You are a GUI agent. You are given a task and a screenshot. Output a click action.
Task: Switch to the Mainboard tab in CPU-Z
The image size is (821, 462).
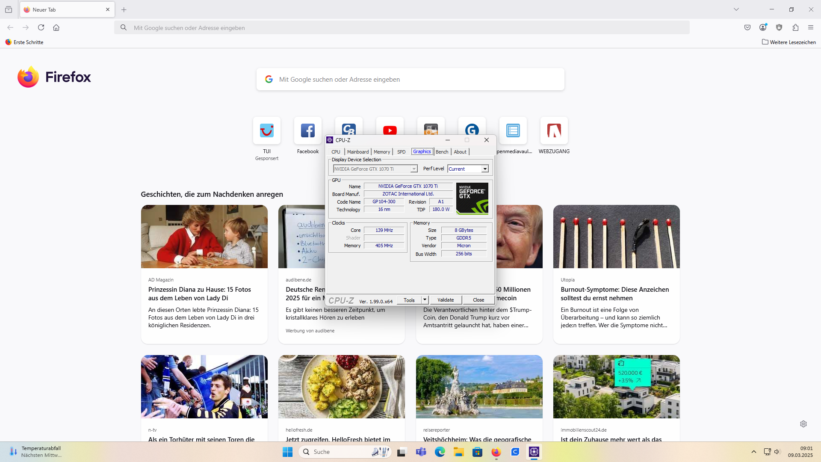(x=357, y=152)
